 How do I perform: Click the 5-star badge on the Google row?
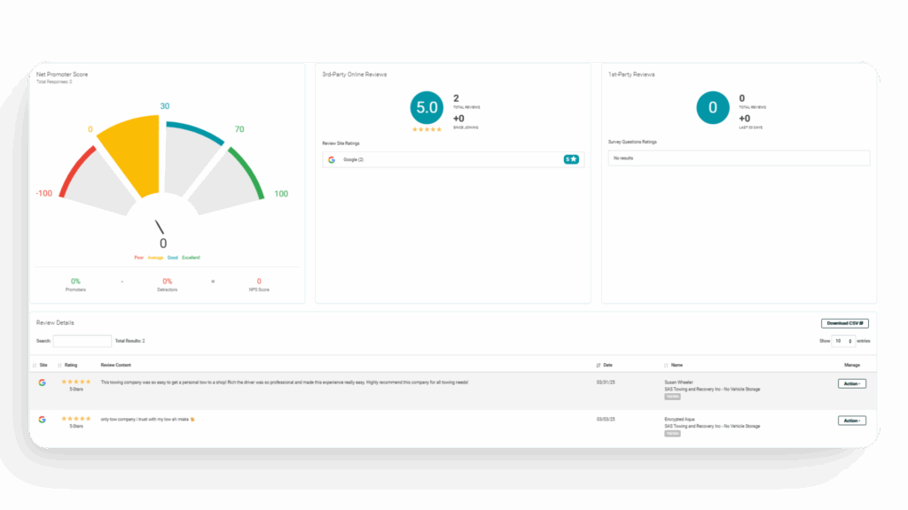coord(571,159)
